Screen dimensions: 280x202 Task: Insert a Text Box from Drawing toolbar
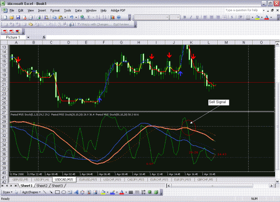click(x=70, y=192)
